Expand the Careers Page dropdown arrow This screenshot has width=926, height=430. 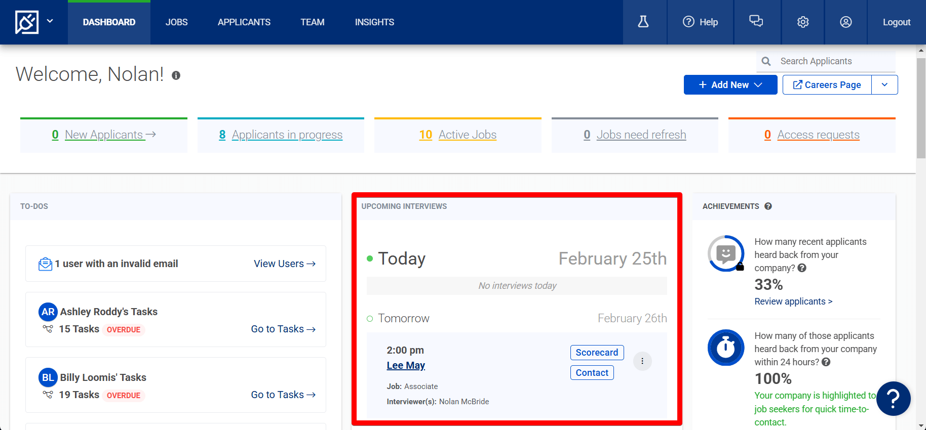tap(884, 85)
